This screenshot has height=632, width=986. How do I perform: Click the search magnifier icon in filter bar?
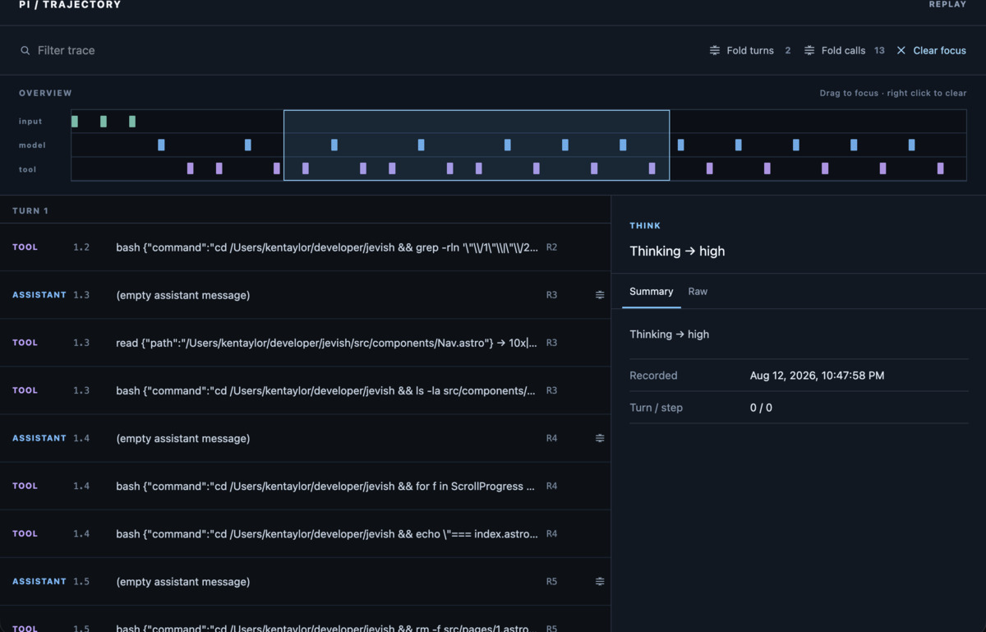25,51
